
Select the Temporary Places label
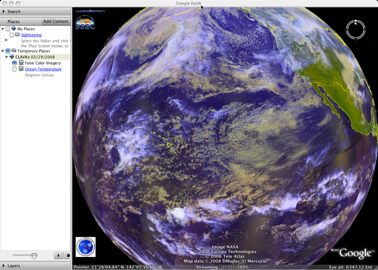(x=34, y=51)
